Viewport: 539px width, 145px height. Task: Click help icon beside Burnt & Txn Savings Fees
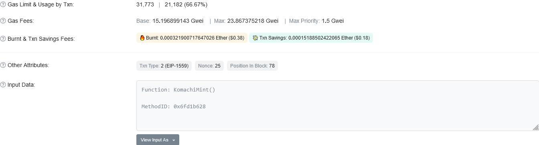click(x=3, y=39)
